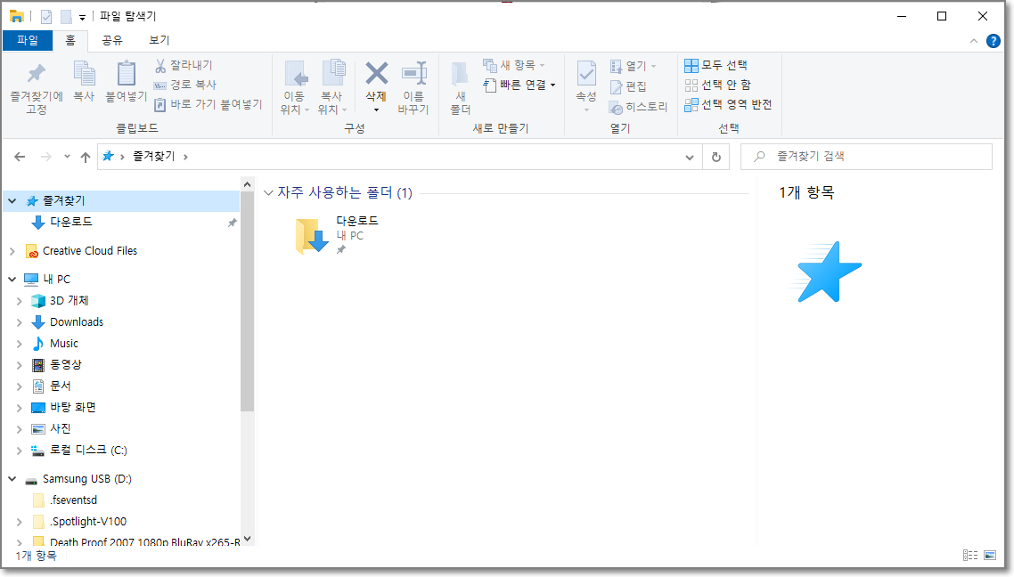Image resolution: width=1014 pixels, height=577 pixels.
Task: Expand the Downloads node
Action: pos(20,321)
